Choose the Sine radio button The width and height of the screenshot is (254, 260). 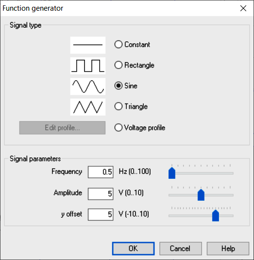coord(126,86)
